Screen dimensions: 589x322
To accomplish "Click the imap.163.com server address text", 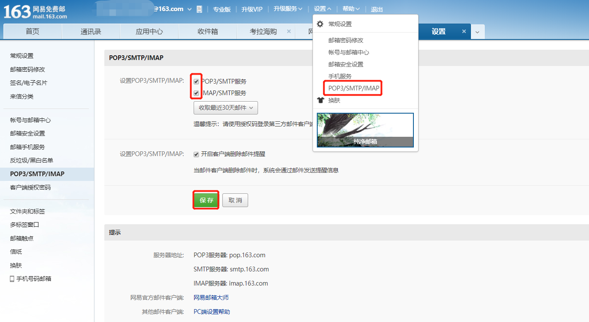I will [x=249, y=283].
